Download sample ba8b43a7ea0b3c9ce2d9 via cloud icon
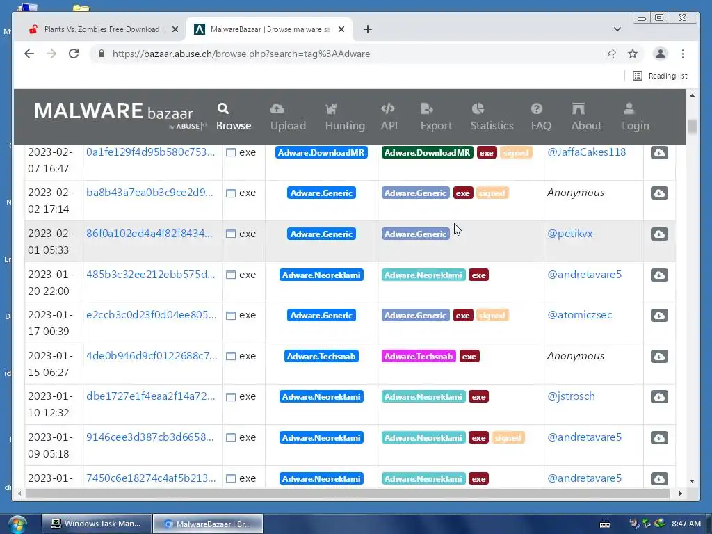The image size is (712, 534). tap(659, 193)
